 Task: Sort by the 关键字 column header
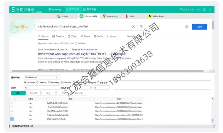pyautogui.click(x=30, y=99)
